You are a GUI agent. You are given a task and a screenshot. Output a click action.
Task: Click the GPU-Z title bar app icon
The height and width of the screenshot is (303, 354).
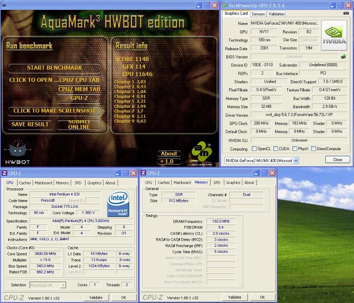(x=225, y=6)
